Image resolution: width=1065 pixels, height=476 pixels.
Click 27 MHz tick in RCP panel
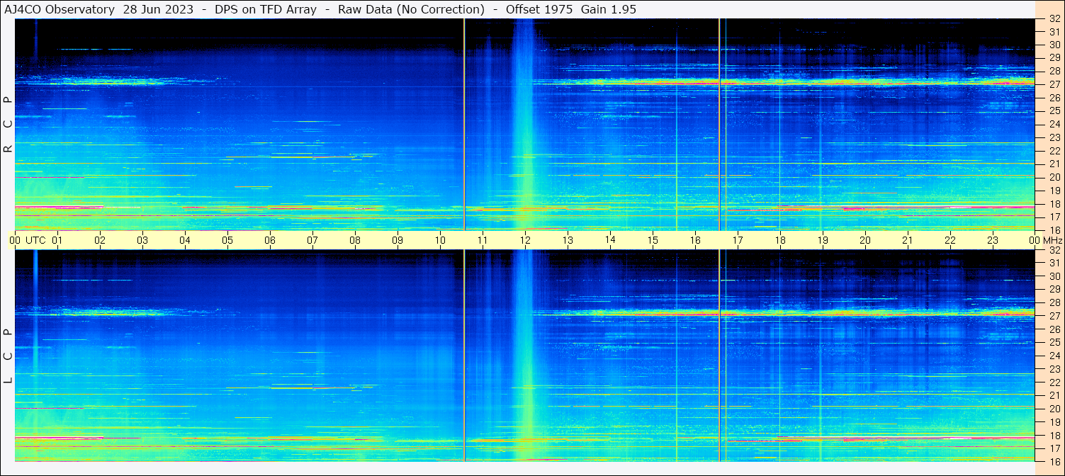[x=1054, y=84]
